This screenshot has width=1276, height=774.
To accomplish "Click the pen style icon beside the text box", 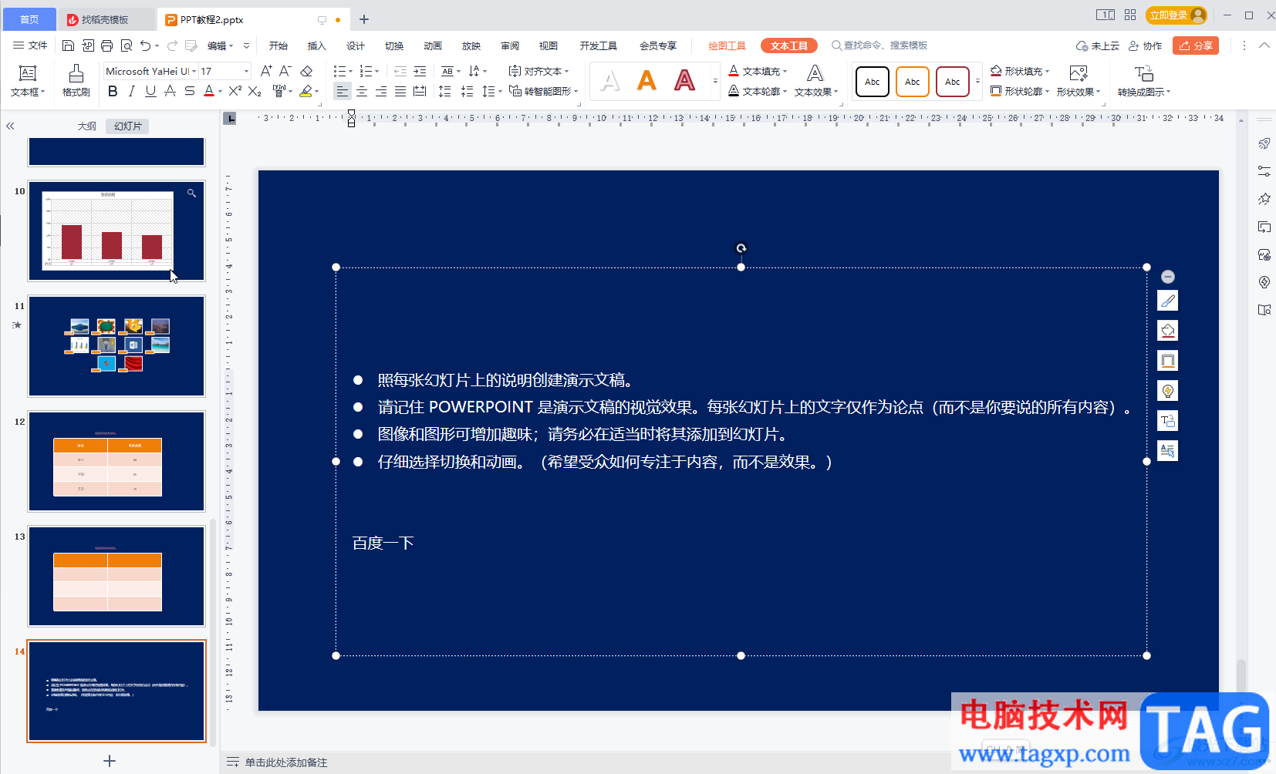I will click(x=1168, y=301).
